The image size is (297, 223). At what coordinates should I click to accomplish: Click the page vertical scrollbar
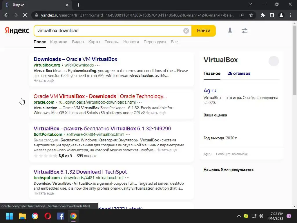coord(294,61)
